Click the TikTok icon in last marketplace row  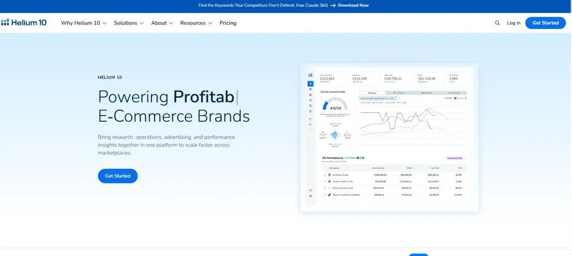329,195
